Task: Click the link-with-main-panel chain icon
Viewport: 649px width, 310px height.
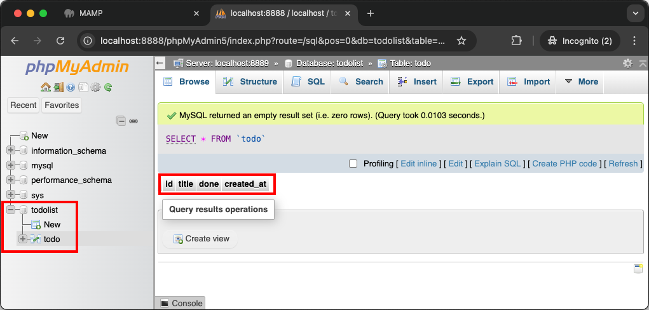Action: pyautogui.click(x=133, y=121)
